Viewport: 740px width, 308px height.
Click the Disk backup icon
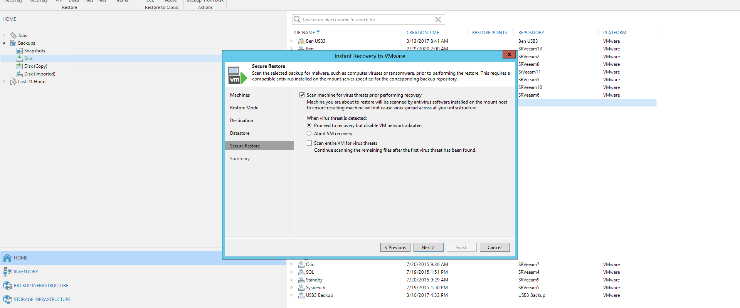(20, 59)
